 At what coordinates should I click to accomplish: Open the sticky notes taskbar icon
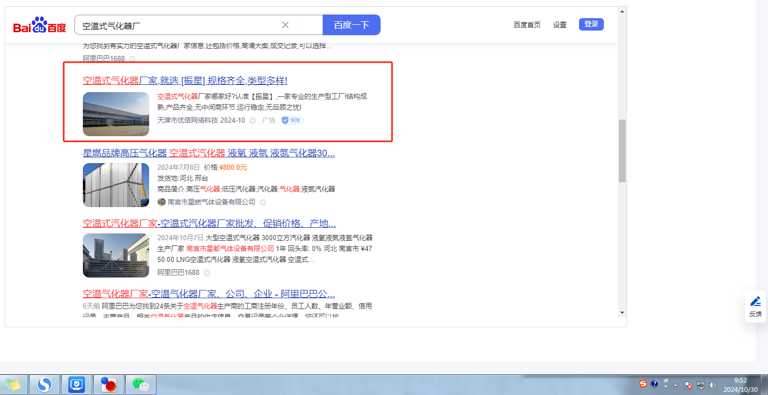[x=12, y=385]
